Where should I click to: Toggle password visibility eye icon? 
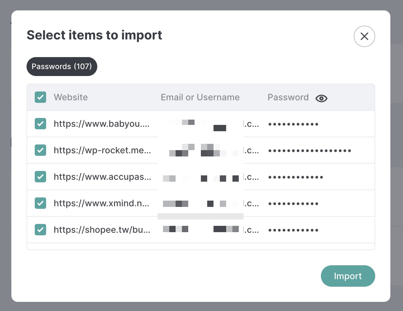point(321,98)
